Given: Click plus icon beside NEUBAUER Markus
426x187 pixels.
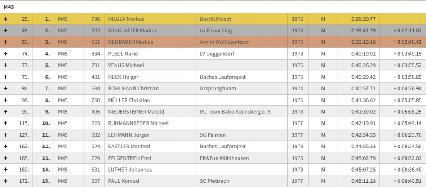Looking at the screenshot, I should click(x=5, y=42).
